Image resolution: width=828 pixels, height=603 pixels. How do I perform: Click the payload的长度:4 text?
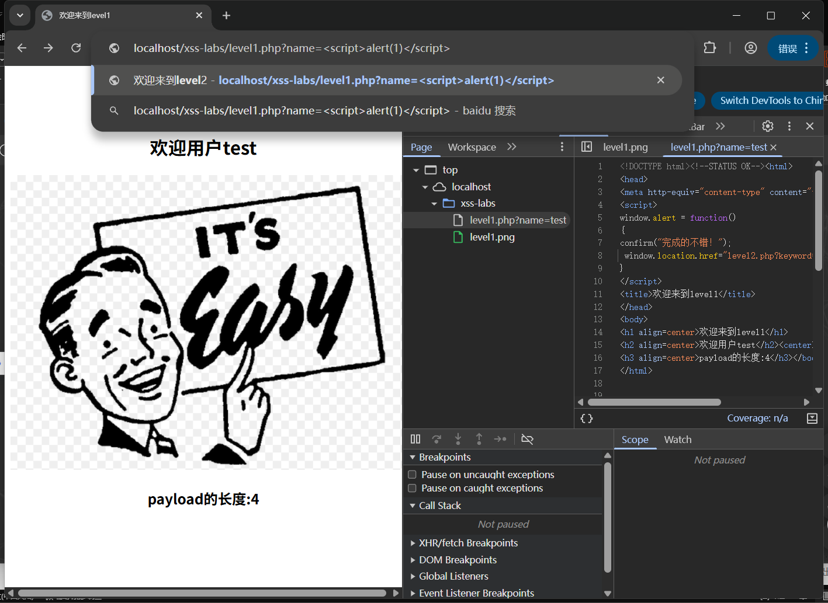tap(203, 500)
